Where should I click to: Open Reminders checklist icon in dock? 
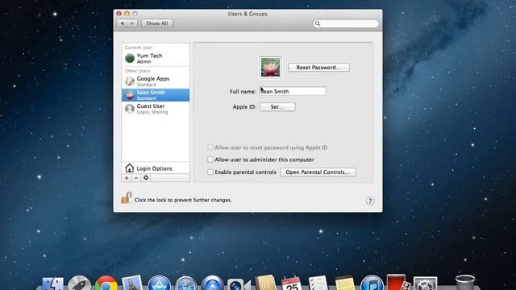pyautogui.click(x=318, y=284)
